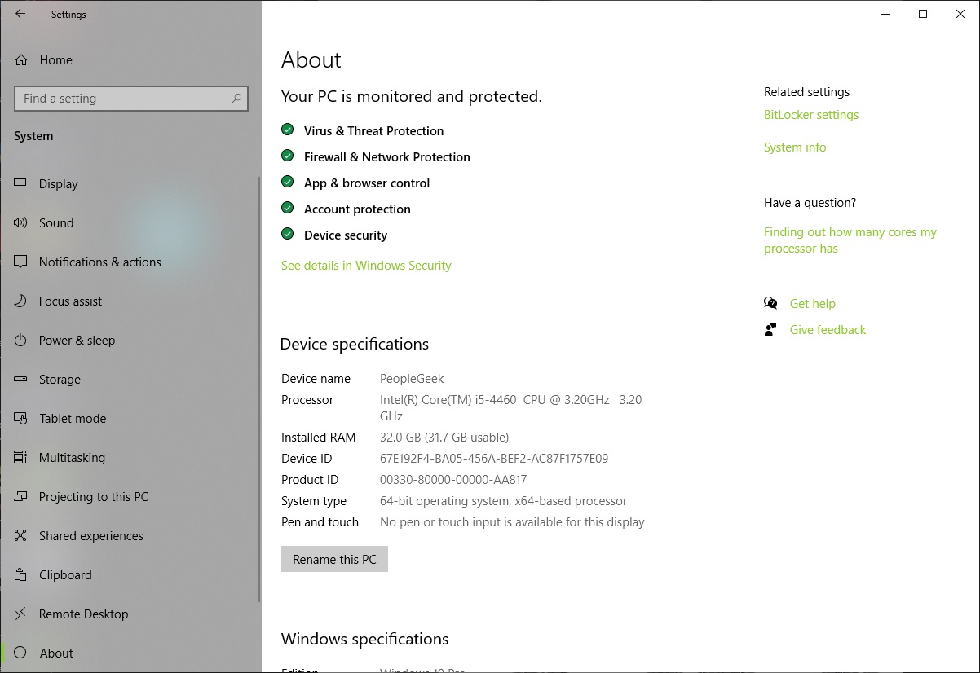Open the Home icon in sidebar
This screenshot has width=980, height=673.
pos(21,60)
